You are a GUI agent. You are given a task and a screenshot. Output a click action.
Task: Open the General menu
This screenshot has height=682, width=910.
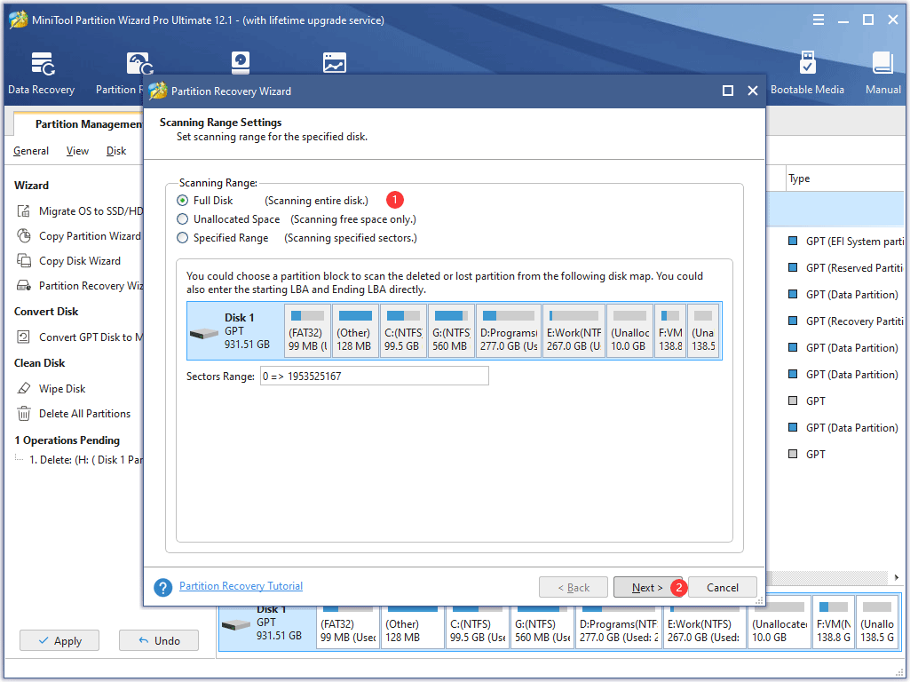(x=31, y=151)
